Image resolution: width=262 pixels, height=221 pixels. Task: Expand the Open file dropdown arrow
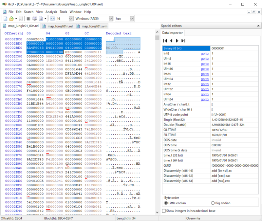(16, 19)
